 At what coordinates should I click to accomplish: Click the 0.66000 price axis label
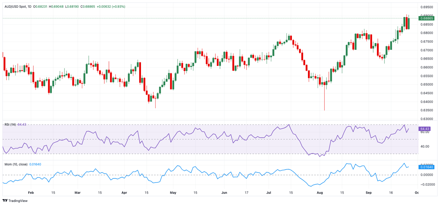(x=426, y=67)
